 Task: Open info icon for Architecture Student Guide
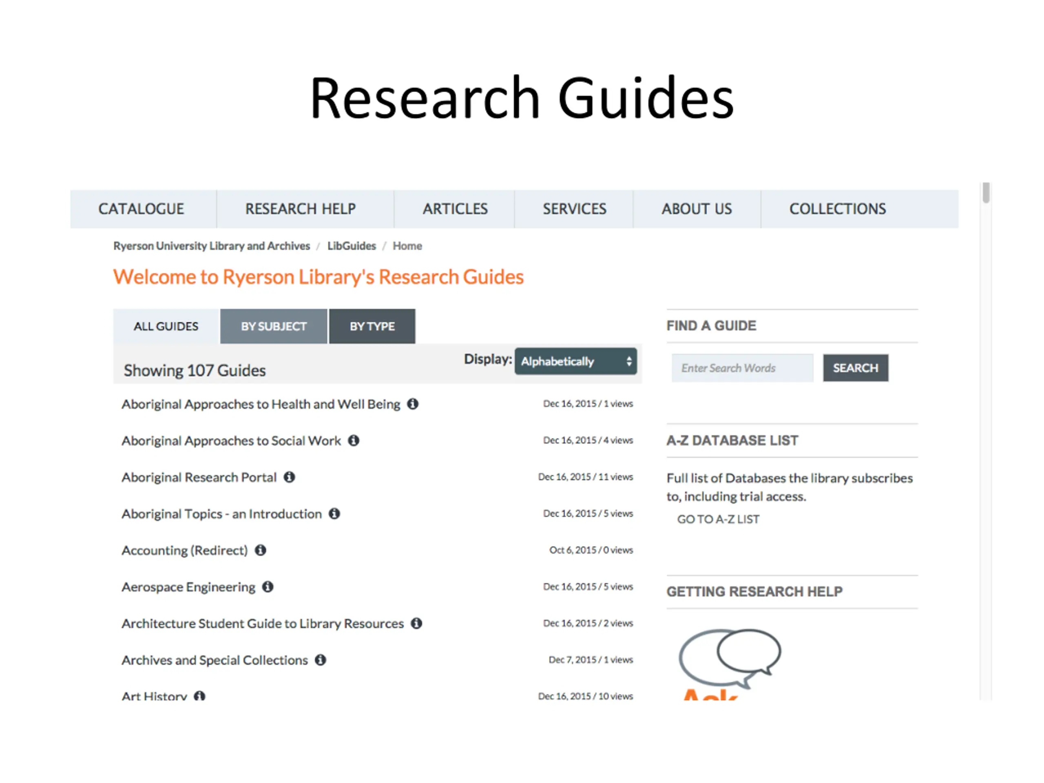pos(416,624)
